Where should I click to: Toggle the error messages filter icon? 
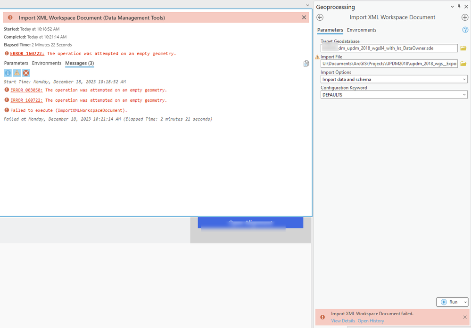coord(26,73)
